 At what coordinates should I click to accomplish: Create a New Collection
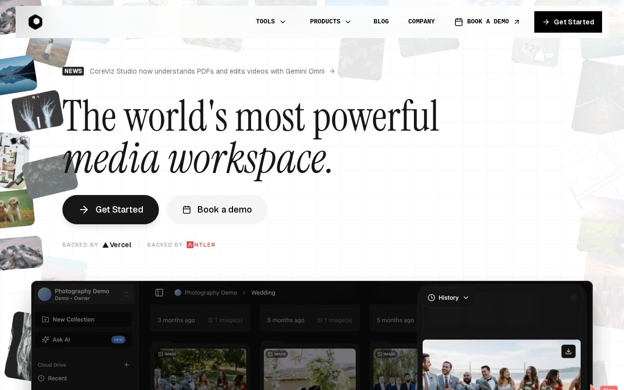(83, 319)
